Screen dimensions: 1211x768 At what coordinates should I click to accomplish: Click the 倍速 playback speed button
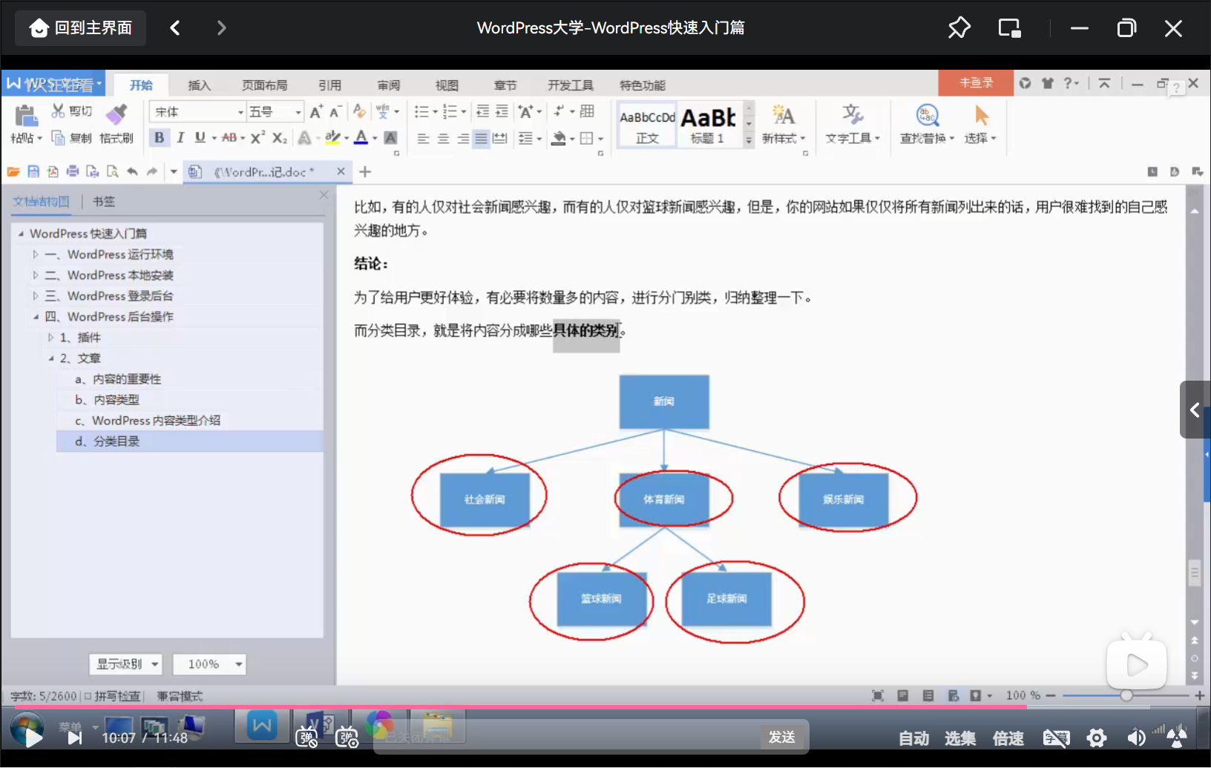(x=1008, y=738)
